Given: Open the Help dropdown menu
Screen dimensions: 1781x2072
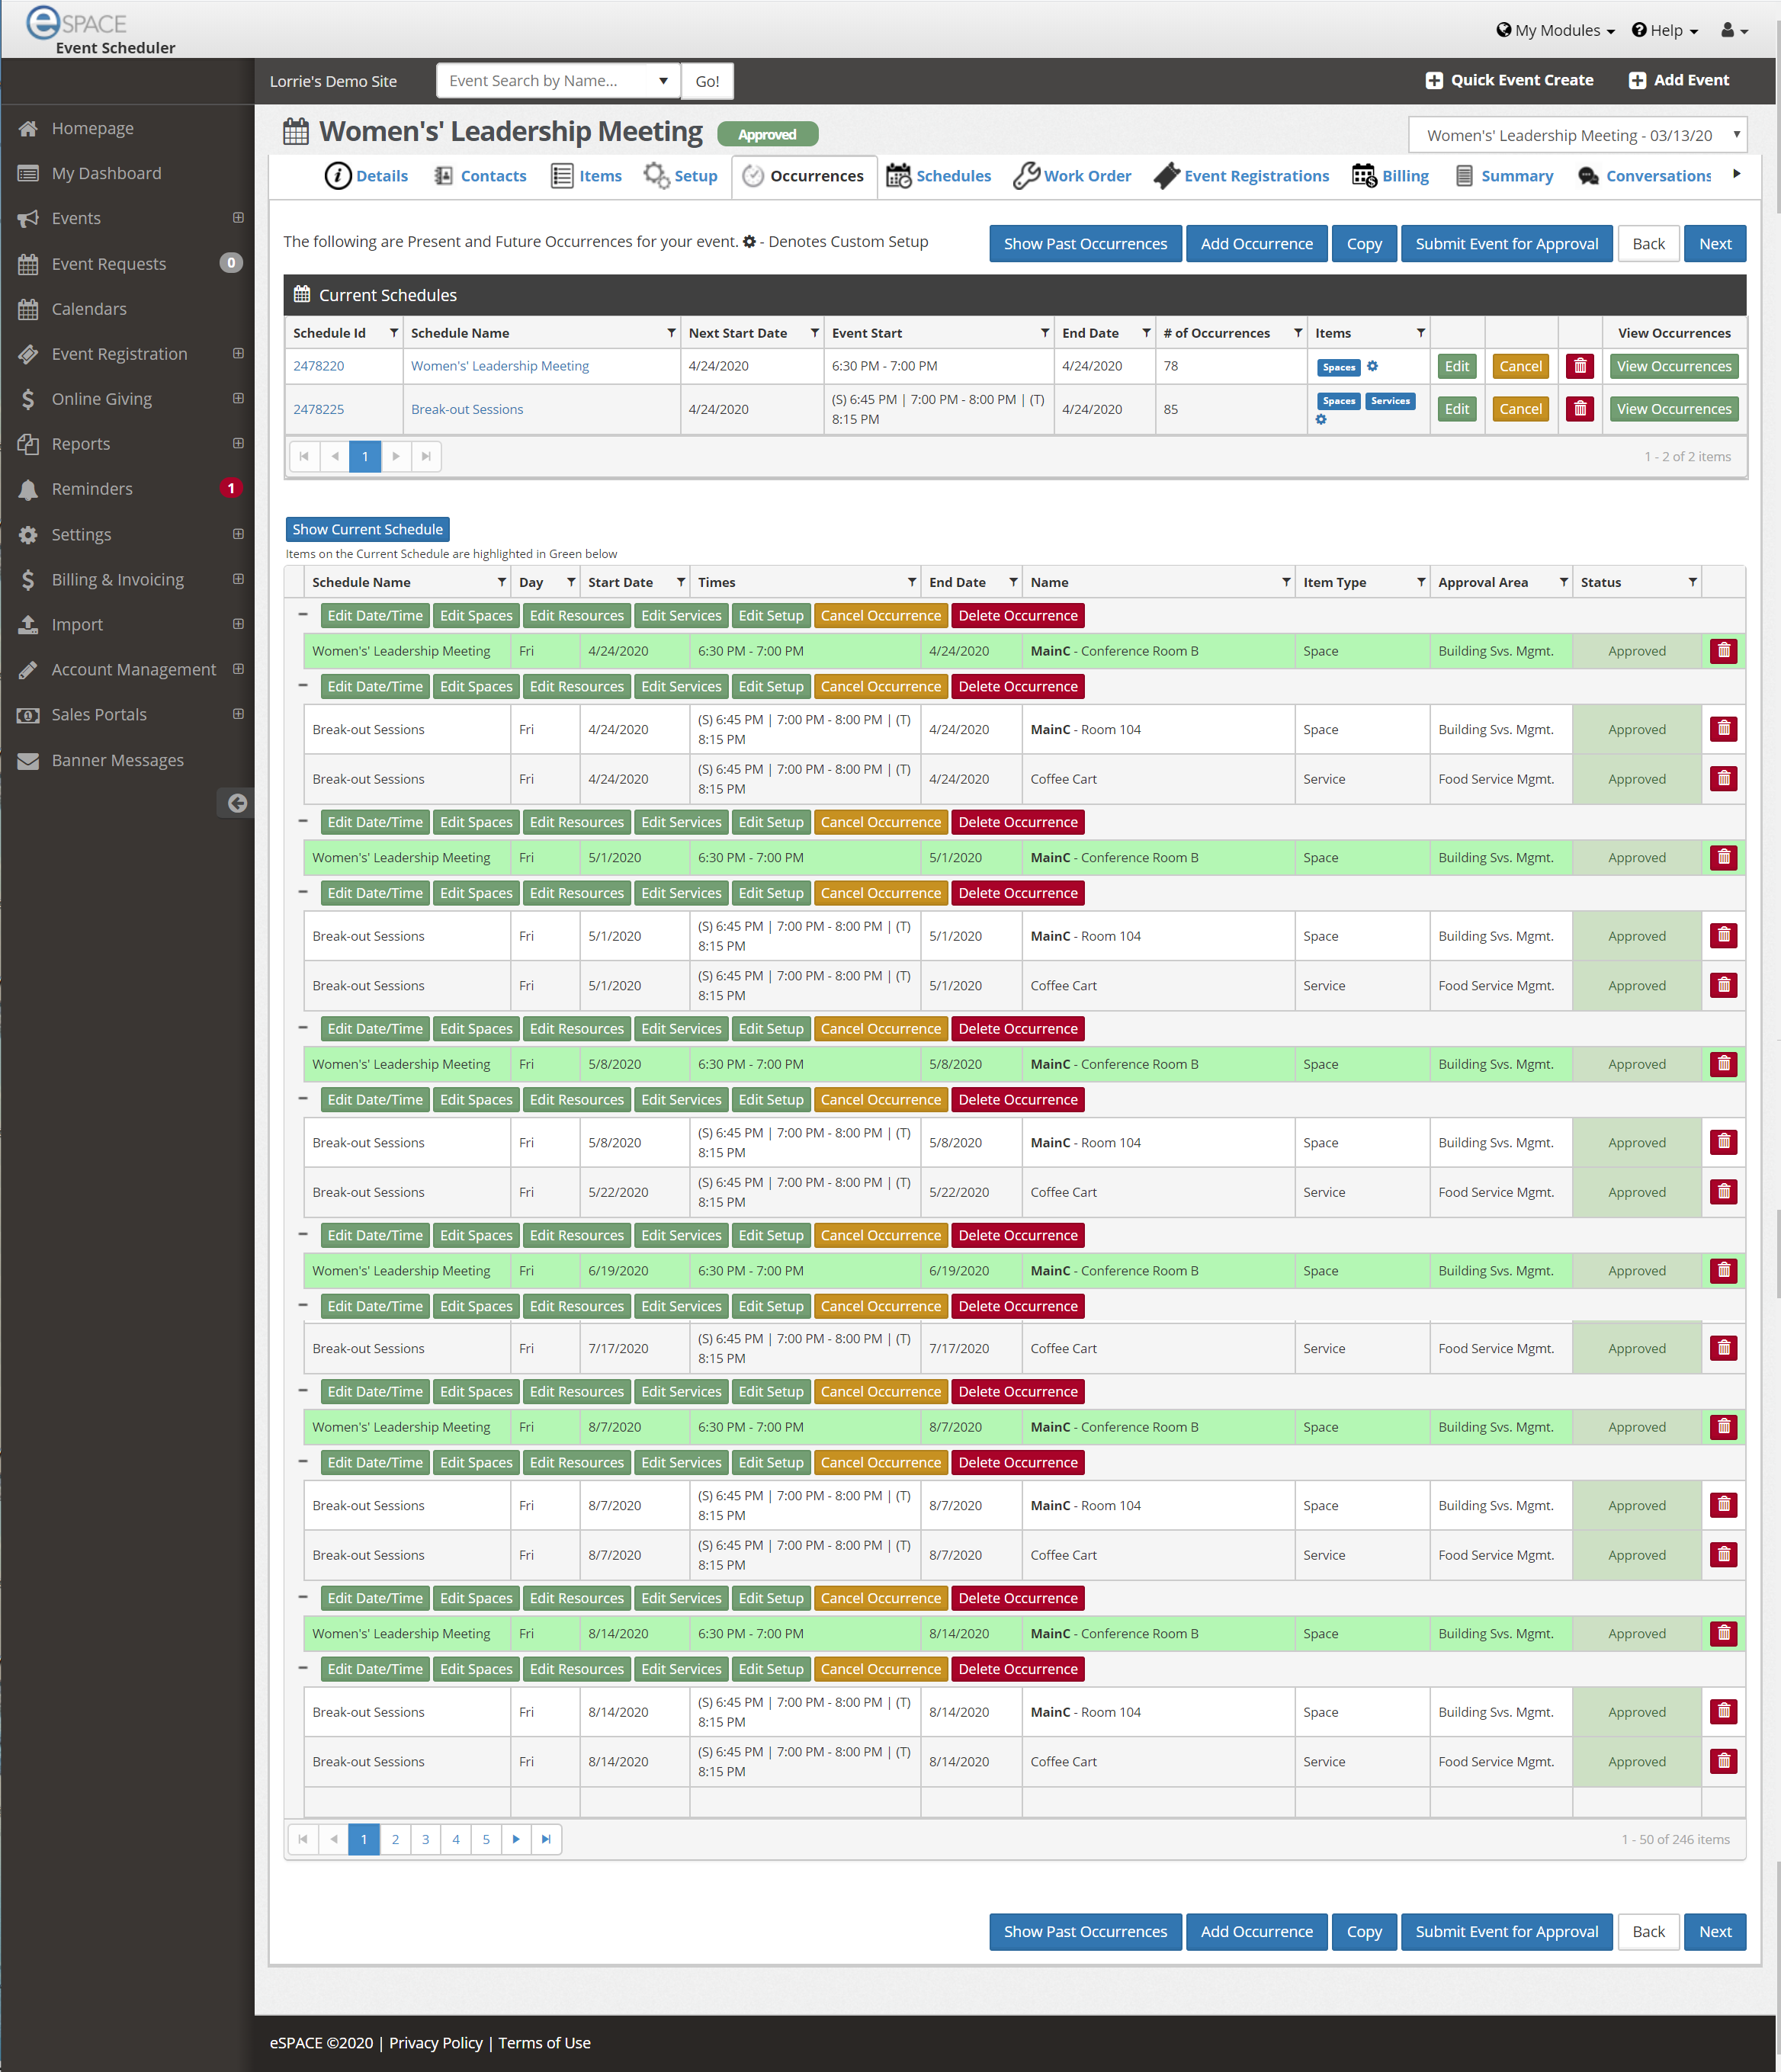Looking at the screenshot, I should click(1665, 30).
